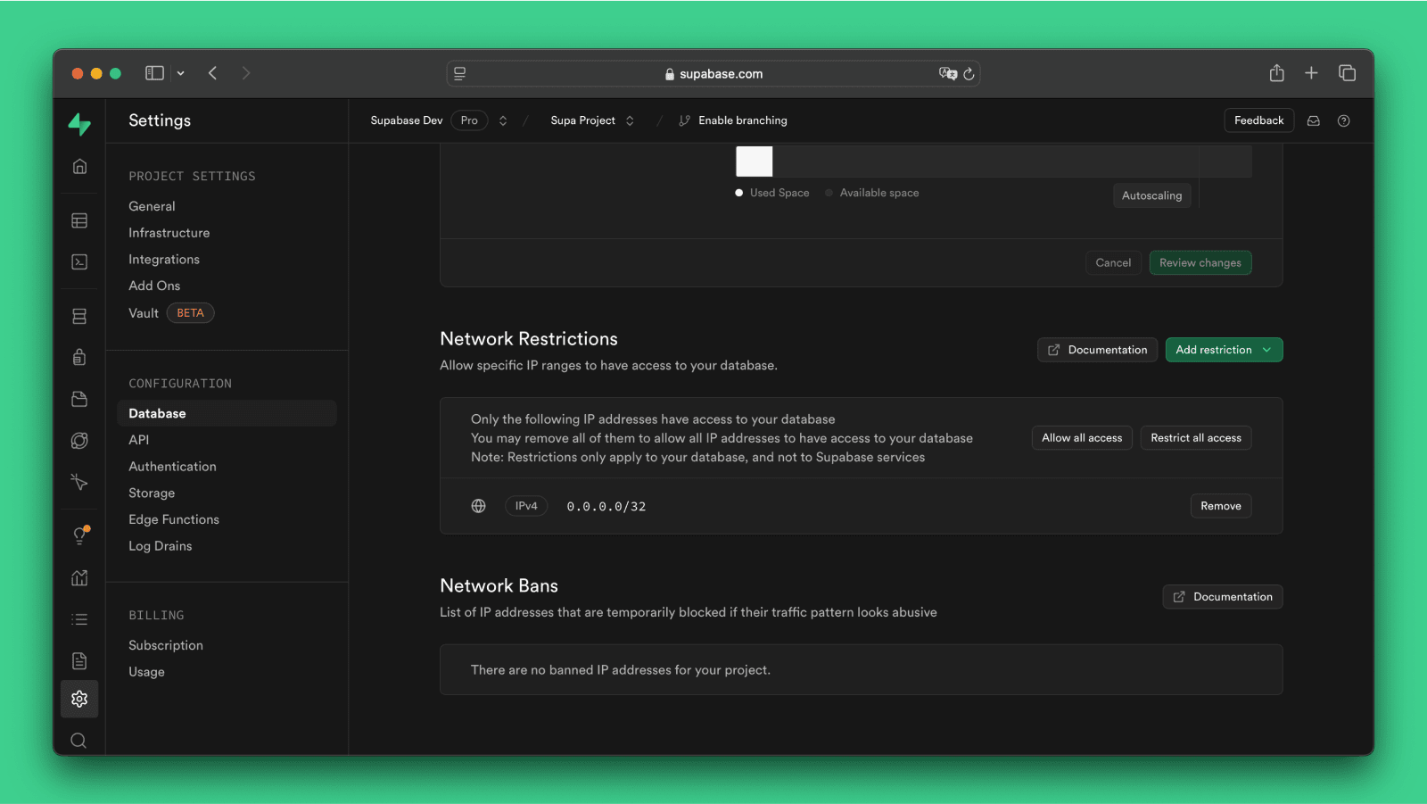Screen dimensions: 1427x804
Task: Click the Feedback button
Action: (1258, 120)
